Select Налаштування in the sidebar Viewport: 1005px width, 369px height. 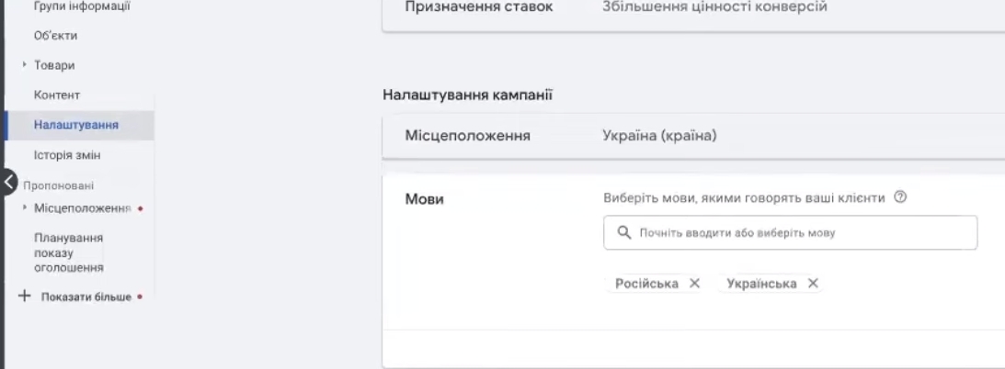76,124
